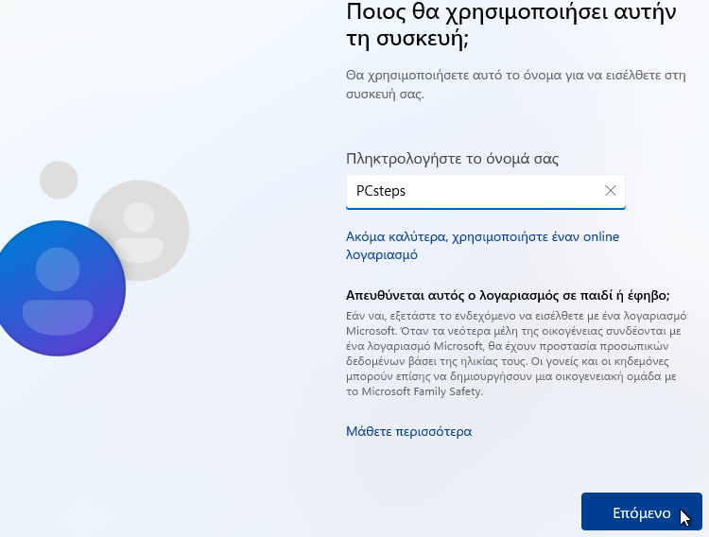Click the label Πληκτρολογήστε το όνομά σας
The width and height of the screenshot is (709, 537).
[452, 159]
